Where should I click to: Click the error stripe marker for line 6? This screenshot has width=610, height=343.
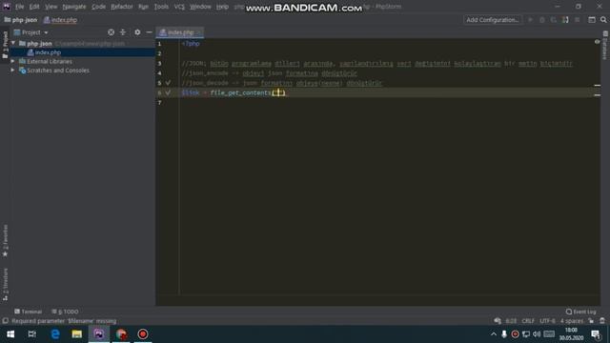click(598, 95)
